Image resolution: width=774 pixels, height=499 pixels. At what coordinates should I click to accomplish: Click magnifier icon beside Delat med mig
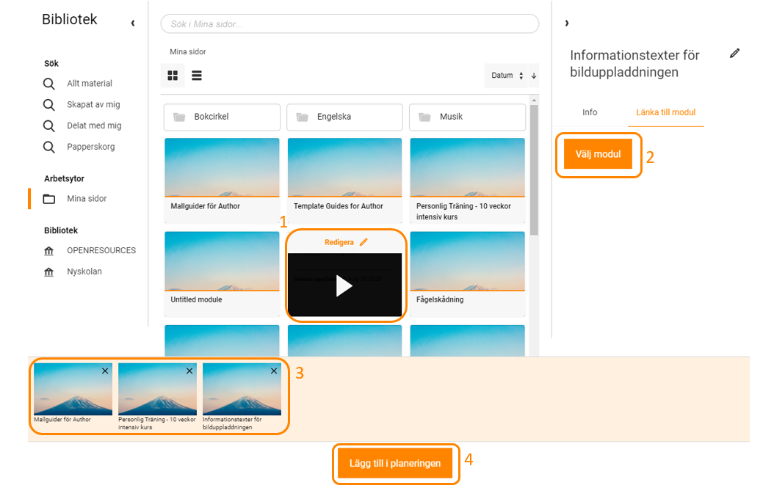click(49, 126)
